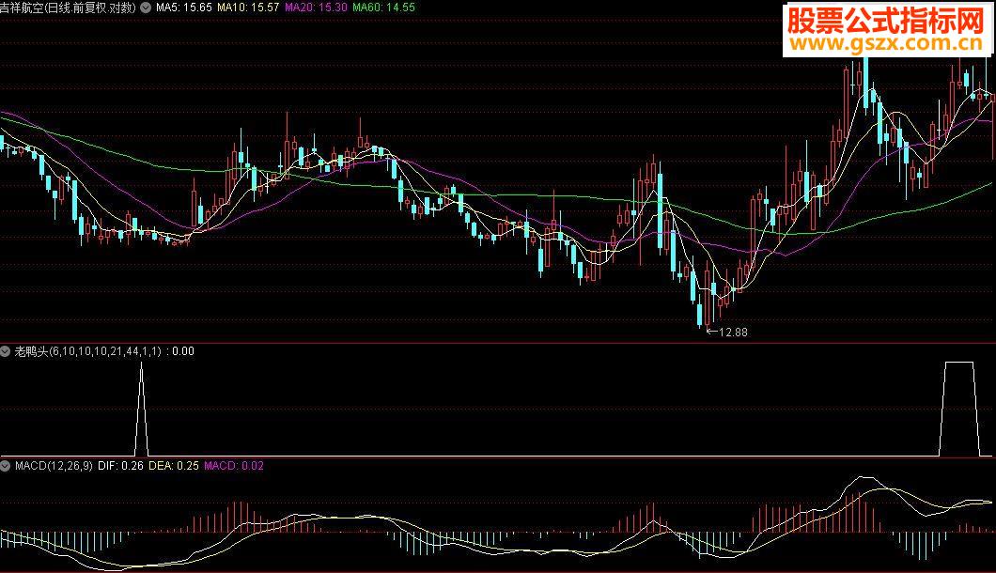Image resolution: width=996 pixels, height=573 pixels.
Task: Select the 老鸭头(6,10,10,10,21,44,1,1) indicator label
Action: [x=88, y=351]
